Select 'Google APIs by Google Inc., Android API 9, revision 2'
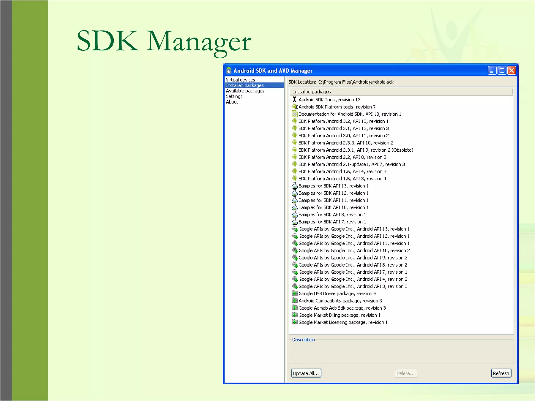The image size is (535, 401). point(353,258)
